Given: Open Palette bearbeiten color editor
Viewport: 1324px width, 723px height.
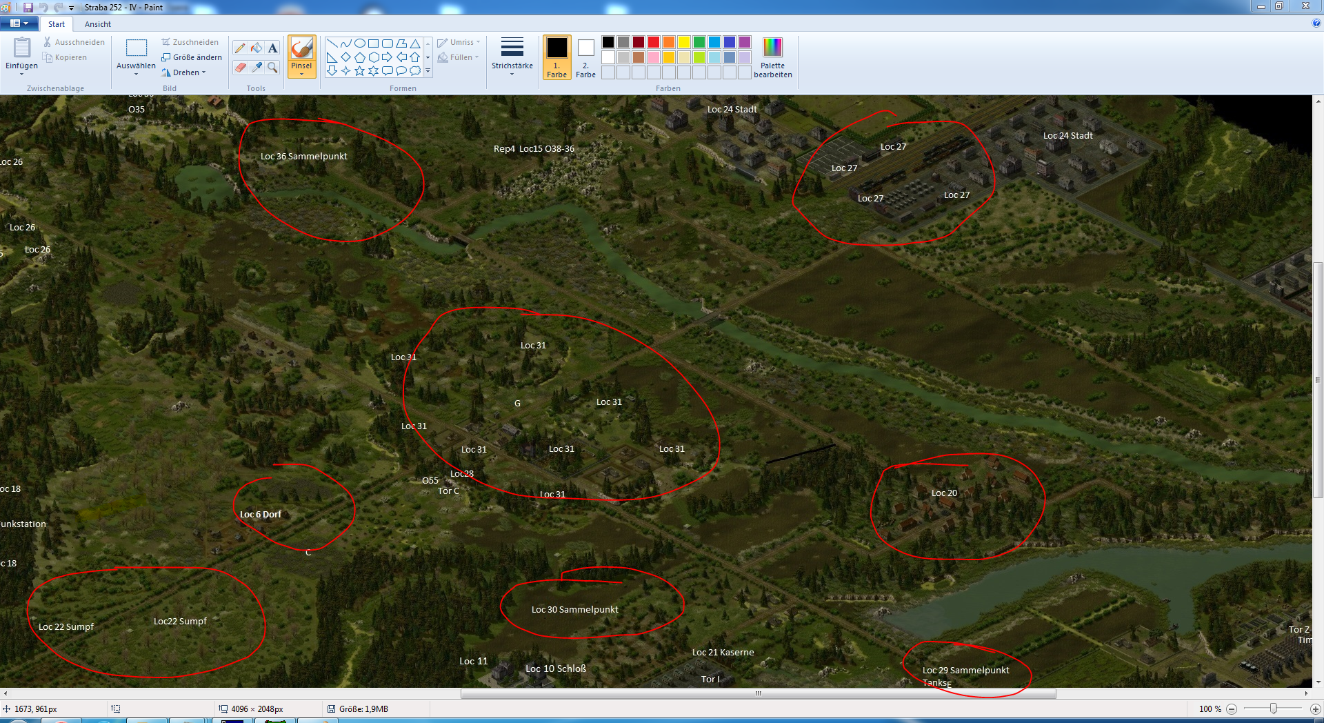Looking at the screenshot, I should [772, 57].
